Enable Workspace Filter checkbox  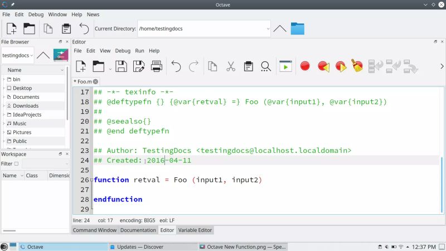pos(16,163)
